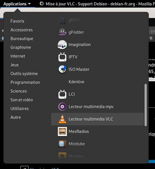Open Imagination via its disc icon
Screen dimensions: 155x169
coord(62,45)
